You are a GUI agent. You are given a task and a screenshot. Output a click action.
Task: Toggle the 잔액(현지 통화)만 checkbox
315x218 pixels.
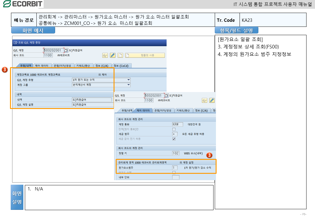[174, 129]
